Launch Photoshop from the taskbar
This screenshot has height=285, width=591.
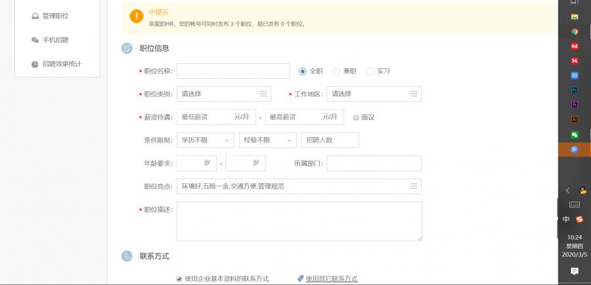click(x=574, y=89)
